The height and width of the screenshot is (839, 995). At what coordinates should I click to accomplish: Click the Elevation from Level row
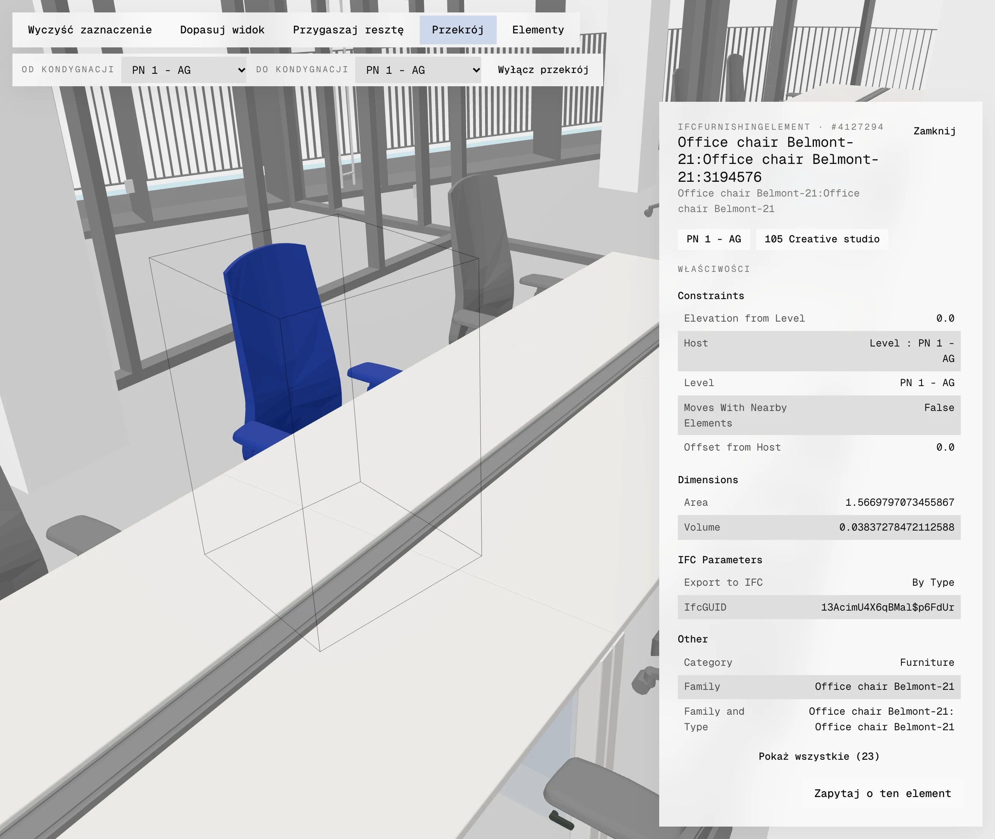[x=819, y=319]
